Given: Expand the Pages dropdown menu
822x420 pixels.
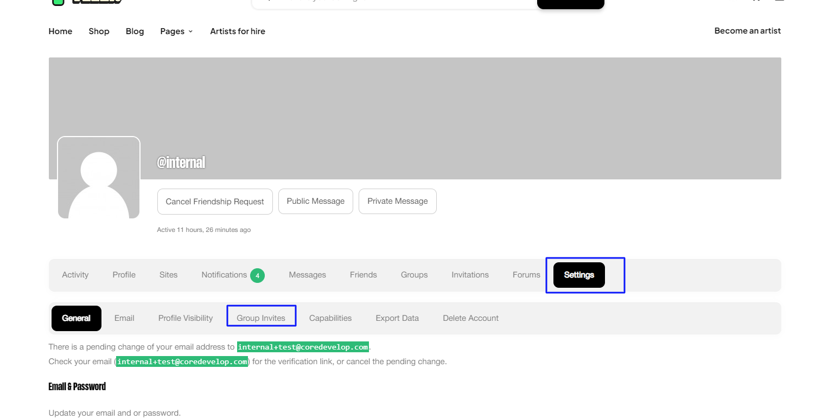Looking at the screenshot, I should [x=176, y=31].
